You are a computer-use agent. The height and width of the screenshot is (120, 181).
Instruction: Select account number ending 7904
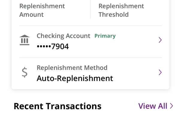tap(53, 46)
